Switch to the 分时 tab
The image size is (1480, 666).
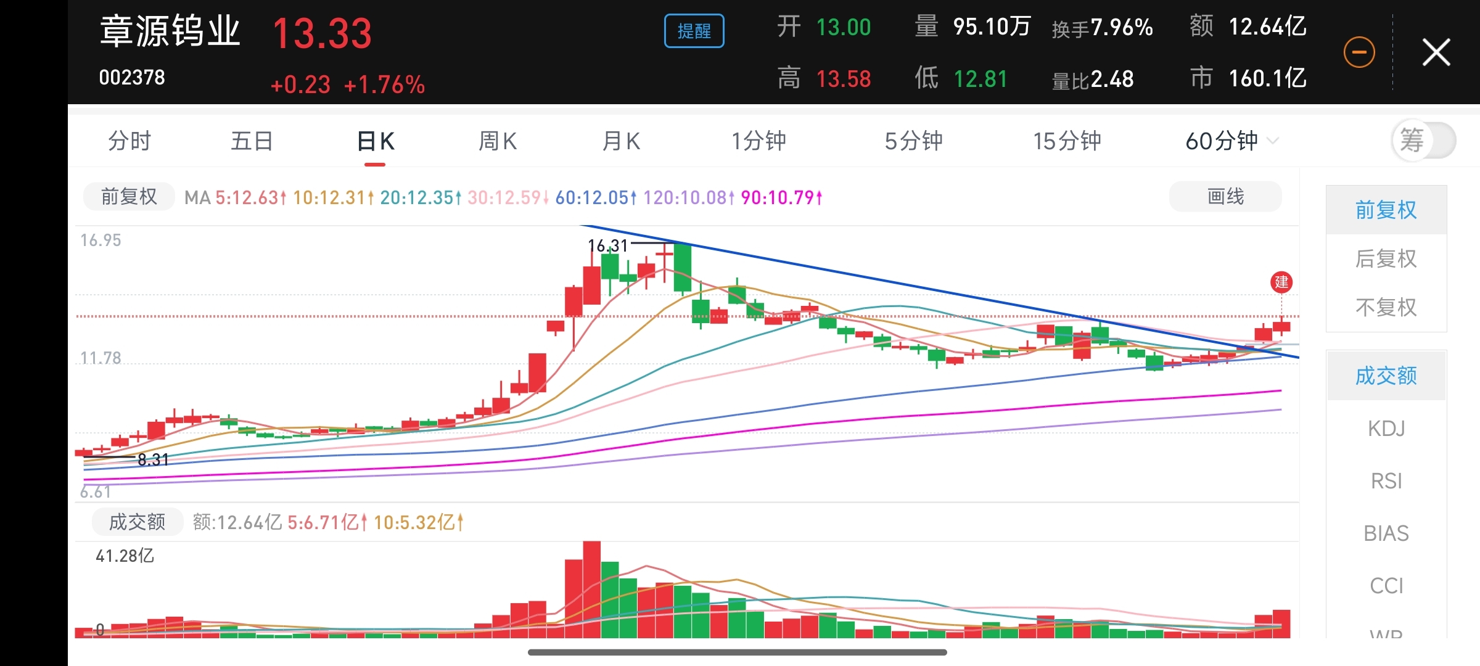129,141
